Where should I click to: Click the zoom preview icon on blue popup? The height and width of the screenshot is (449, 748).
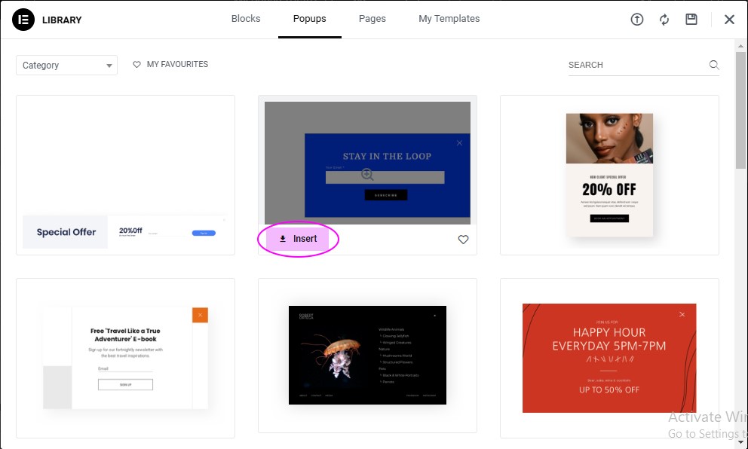[367, 175]
